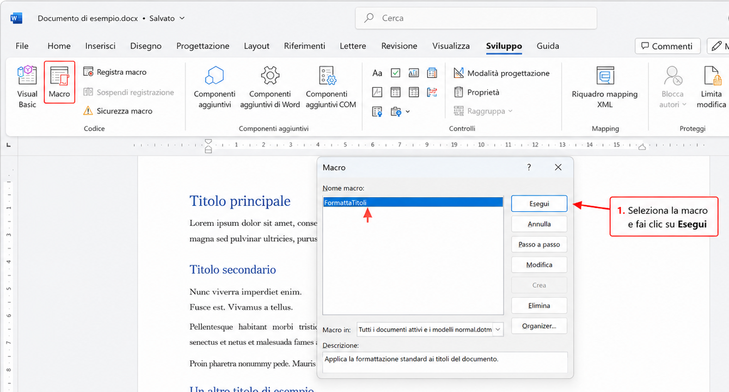Click the right indent marker on the ruler
Viewport: 729px width, 392px height.
tap(642, 147)
